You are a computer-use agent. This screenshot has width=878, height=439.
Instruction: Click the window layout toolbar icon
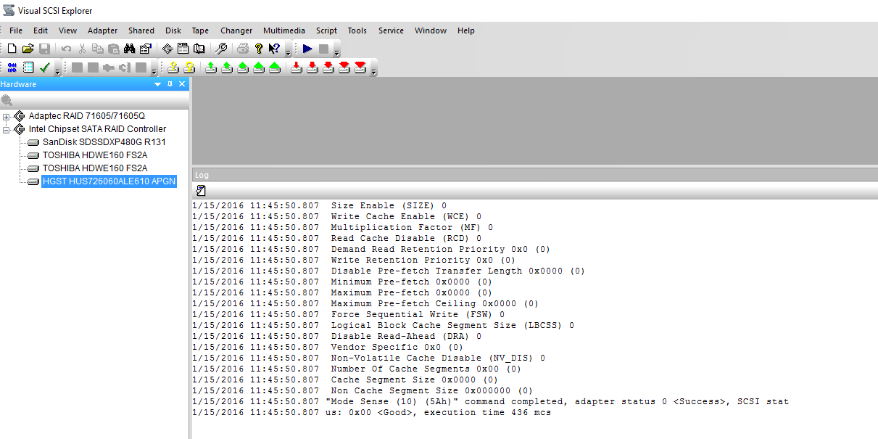click(183, 49)
